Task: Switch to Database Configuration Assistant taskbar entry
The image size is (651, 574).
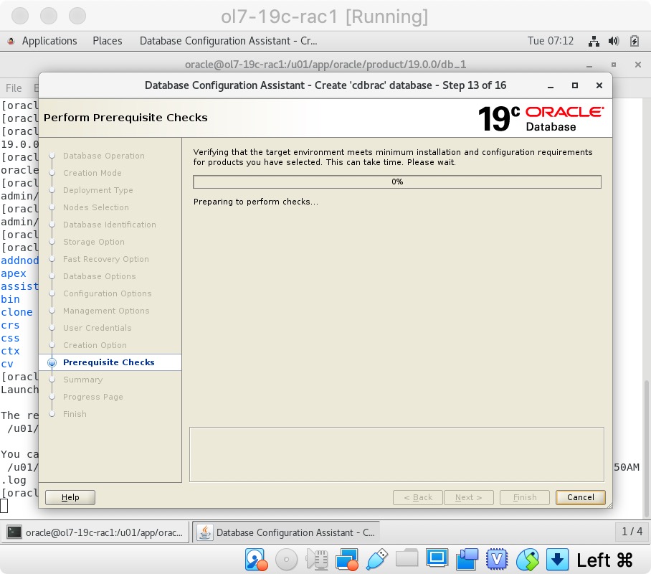Action: pyautogui.click(x=287, y=532)
